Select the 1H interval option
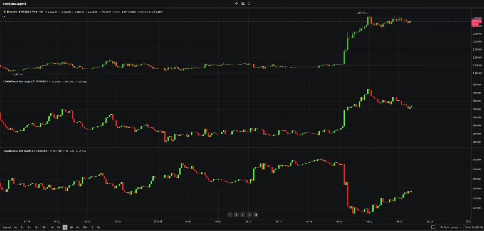Viewport: 484px width, 231px height. point(52,227)
